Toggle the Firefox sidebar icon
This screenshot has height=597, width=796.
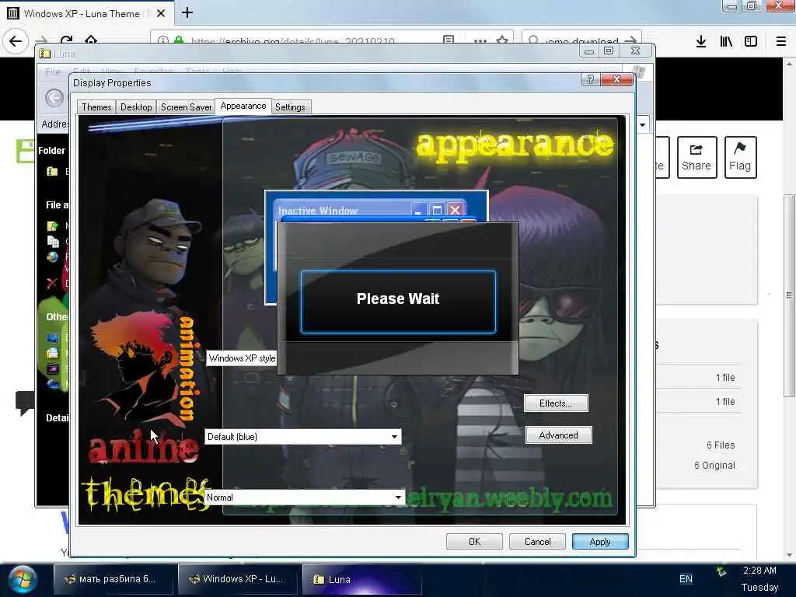(x=751, y=42)
